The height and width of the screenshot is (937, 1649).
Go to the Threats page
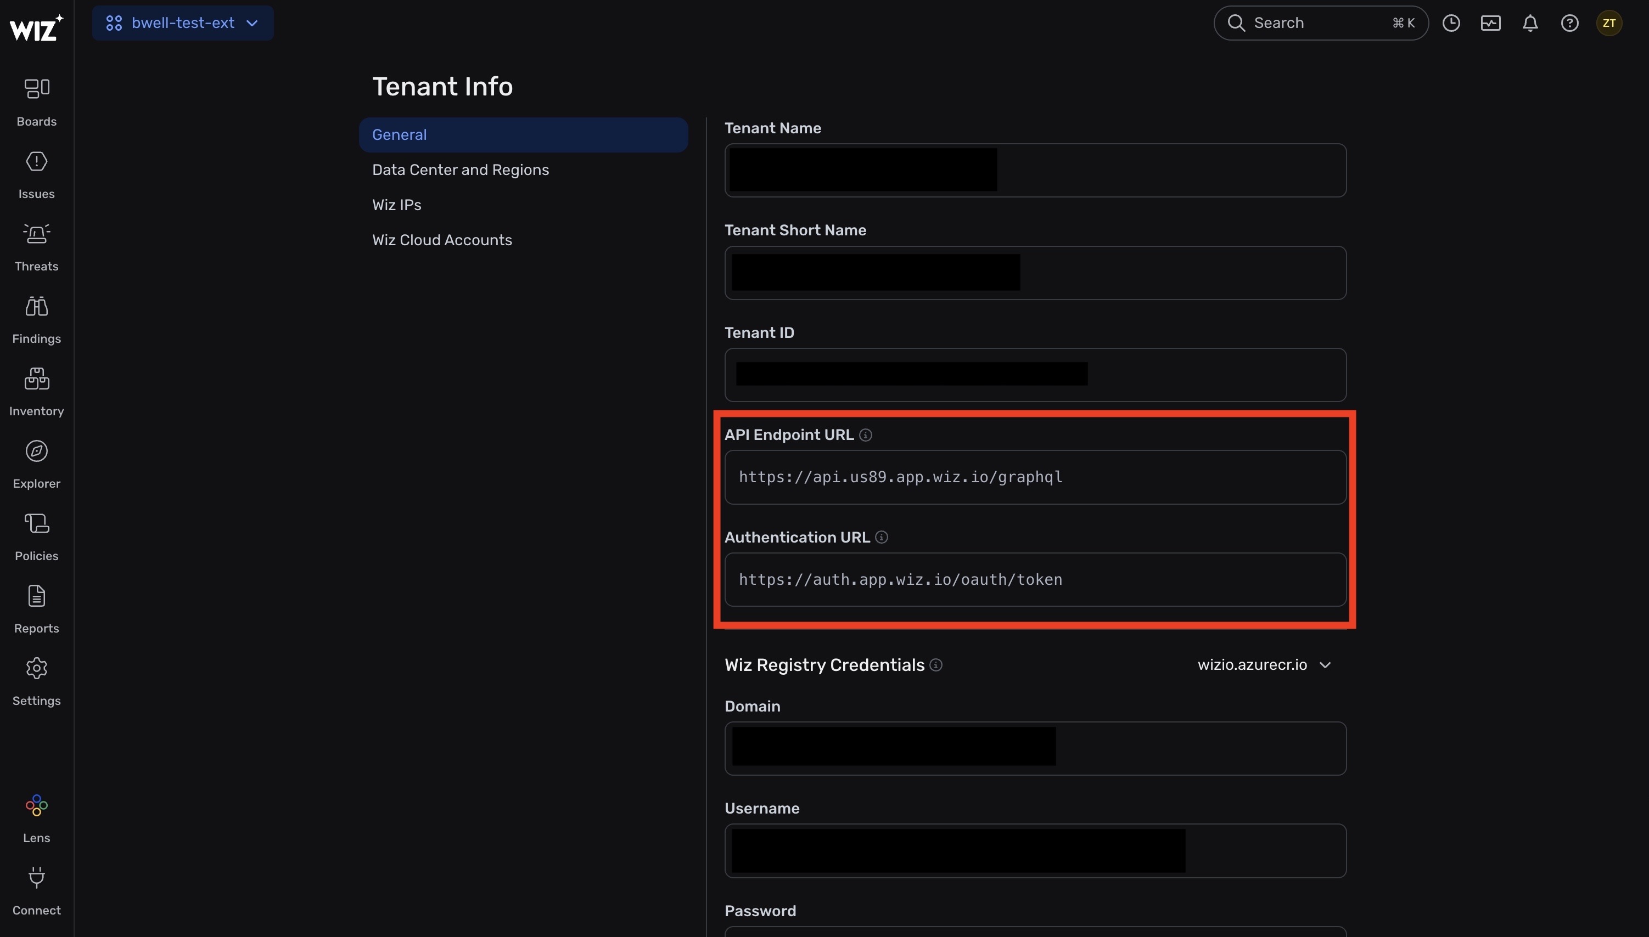37,247
